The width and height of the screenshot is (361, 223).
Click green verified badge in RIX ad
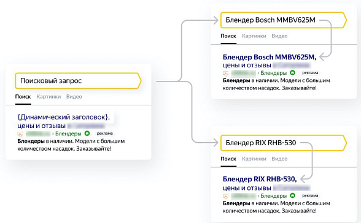click(292, 195)
